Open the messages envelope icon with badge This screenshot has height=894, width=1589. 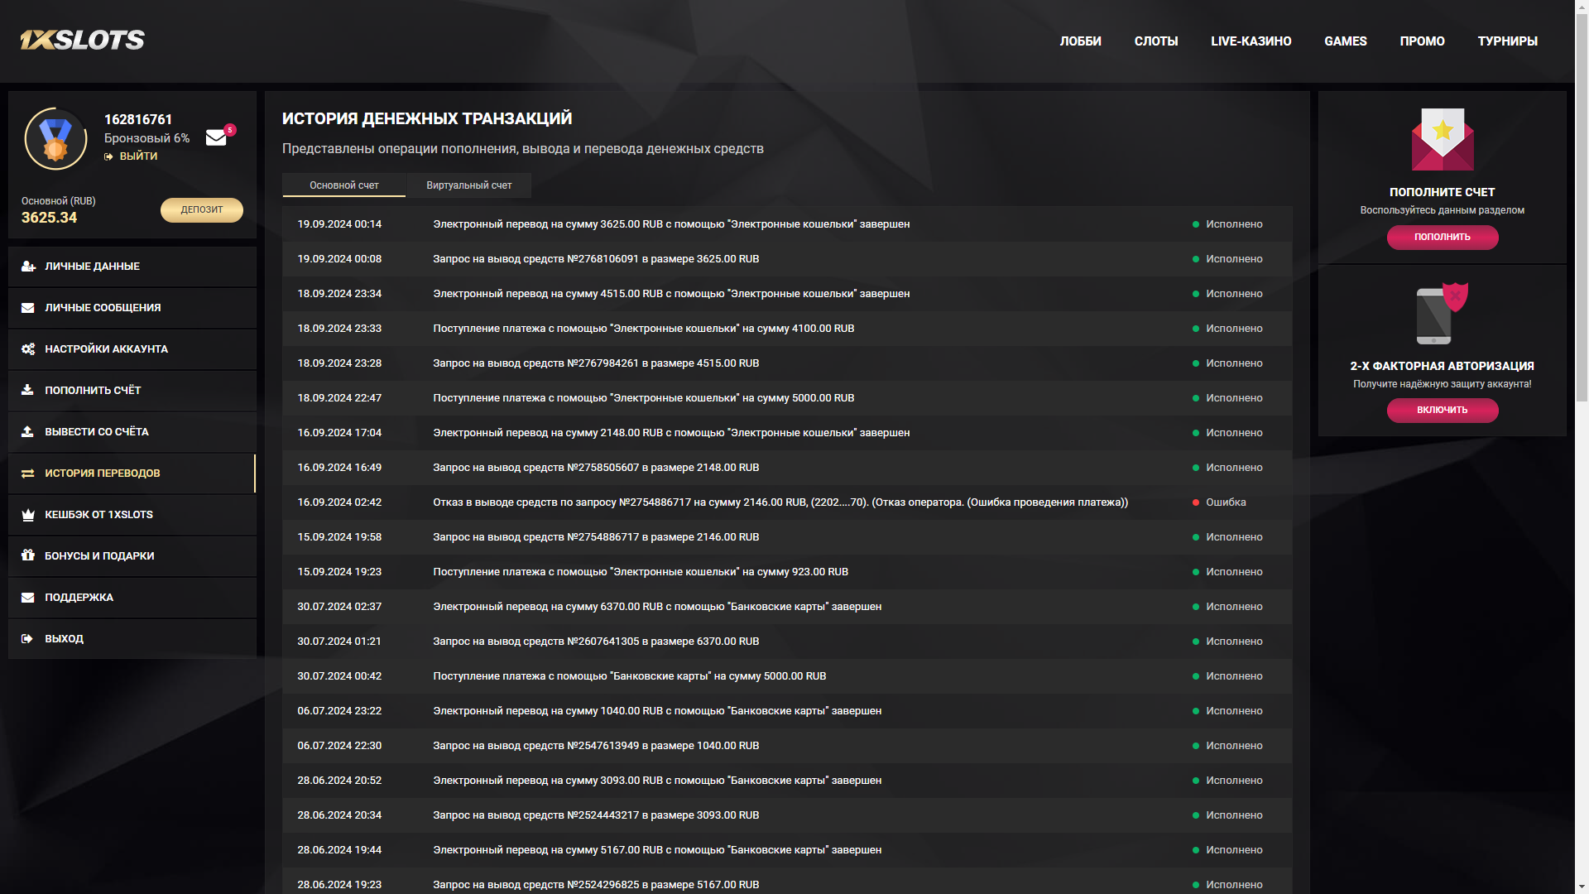216,137
